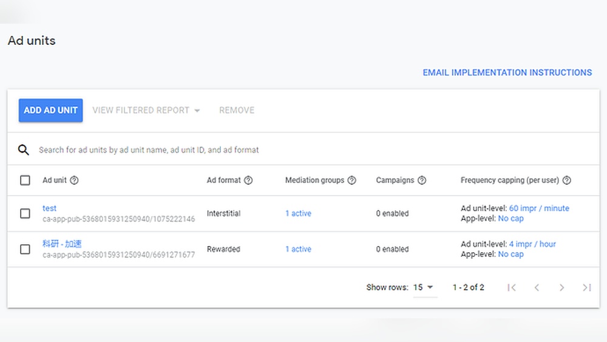Click the Ad format column header
This screenshot has height=342, width=607.
(224, 180)
